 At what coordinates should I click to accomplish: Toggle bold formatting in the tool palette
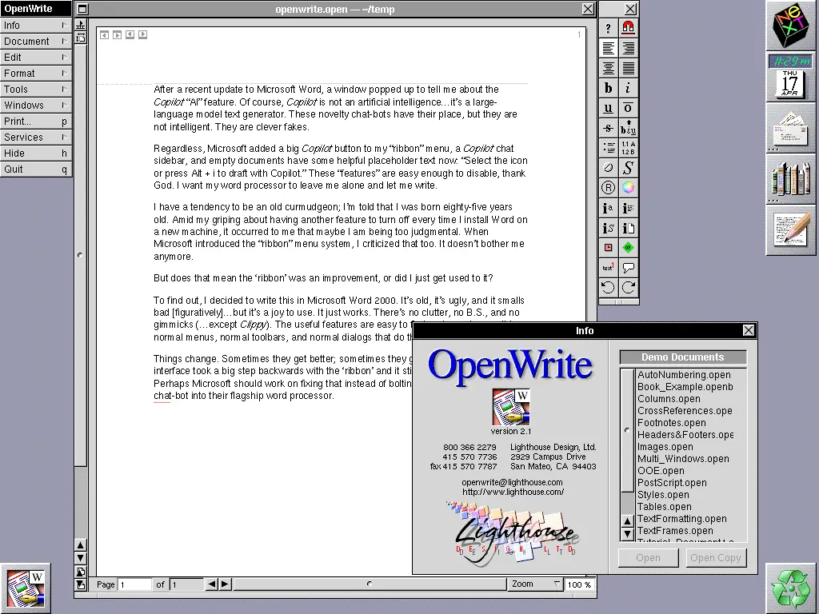(609, 89)
